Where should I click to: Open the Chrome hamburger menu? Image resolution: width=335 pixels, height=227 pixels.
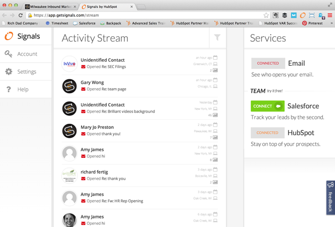(330, 15)
